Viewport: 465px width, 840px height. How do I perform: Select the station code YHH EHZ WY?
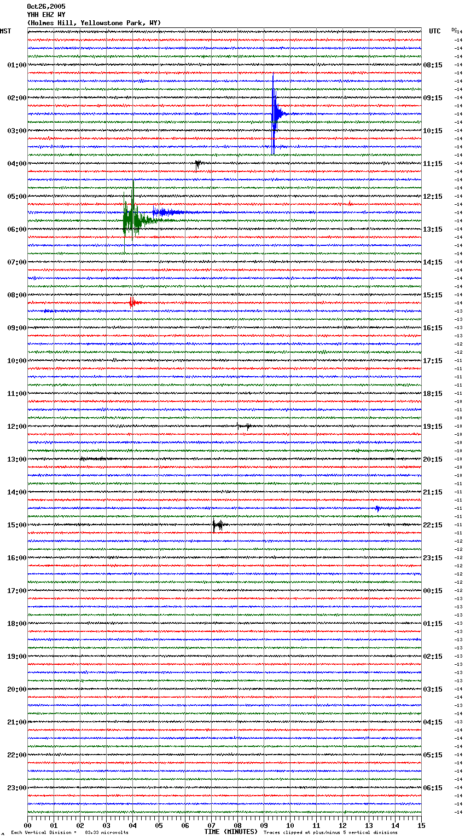pyautogui.click(x=46, y=15)
